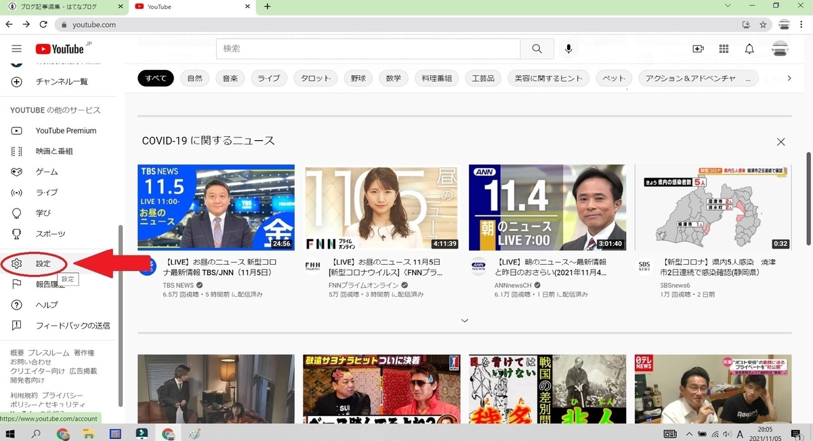This screenshot has height=441, width=813.
Task: Open the 著作権 footer link
Action: 84,353
